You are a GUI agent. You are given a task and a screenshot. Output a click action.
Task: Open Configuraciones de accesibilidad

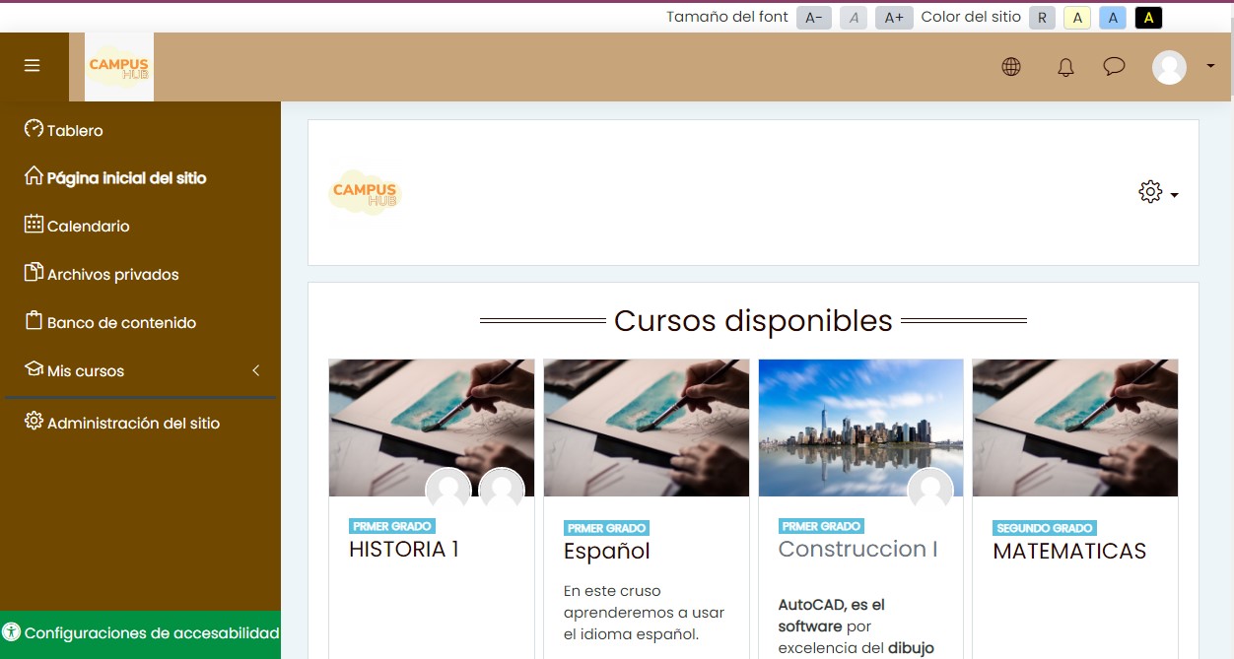pyautogui.click(x=140, y=632)
